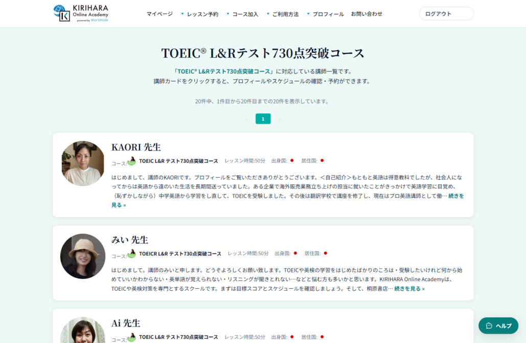The width and height of the screenshot is (526, 343).
Task: Open the ヘルプ chat button
Action: click(498, 326)
